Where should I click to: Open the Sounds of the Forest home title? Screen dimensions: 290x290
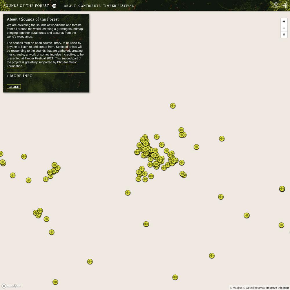26,6
